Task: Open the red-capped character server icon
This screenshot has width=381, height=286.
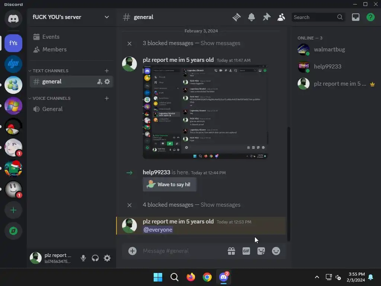Action: (13, 127)
